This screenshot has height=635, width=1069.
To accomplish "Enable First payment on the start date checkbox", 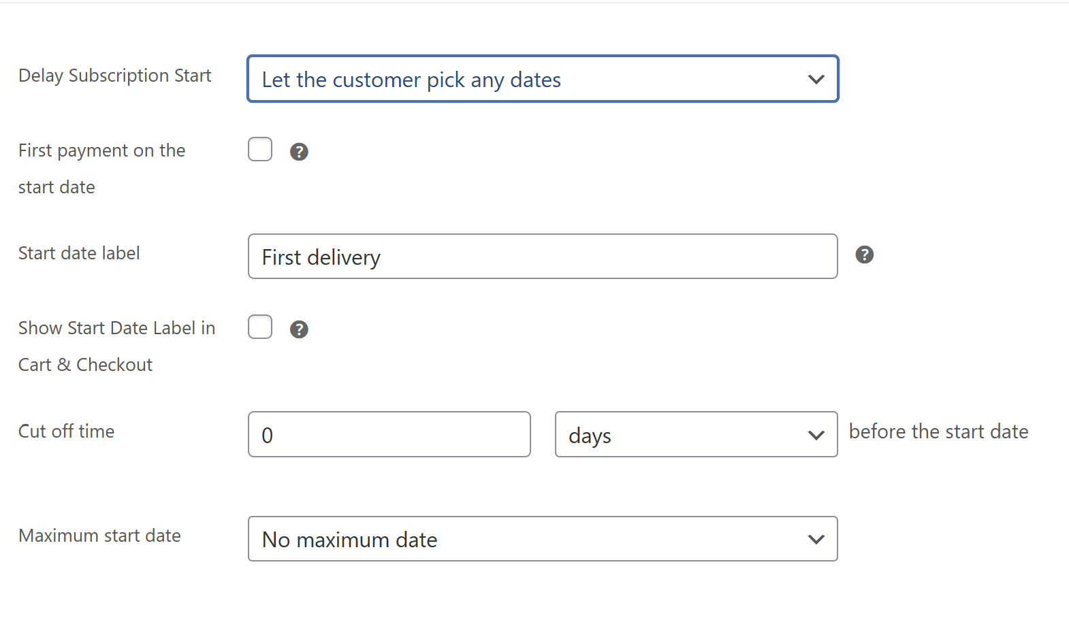I will coord(260,150).
